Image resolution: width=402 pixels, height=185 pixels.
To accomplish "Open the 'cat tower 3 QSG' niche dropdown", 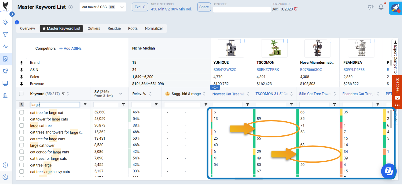I will [x=121, y=7].
